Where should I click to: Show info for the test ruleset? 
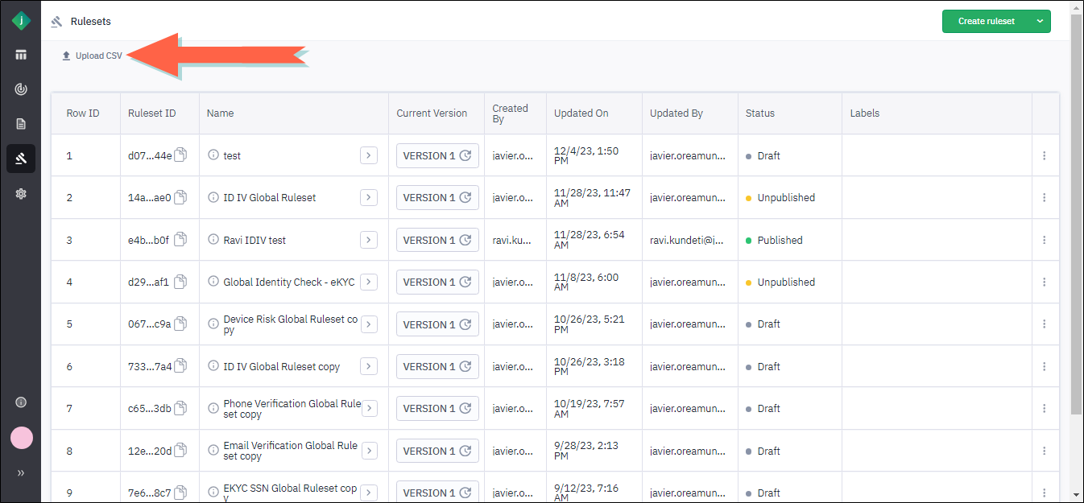213,155
